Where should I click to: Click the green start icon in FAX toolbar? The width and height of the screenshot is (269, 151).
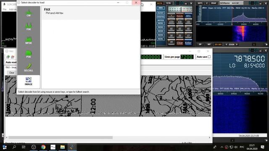(x=8, y=57)
